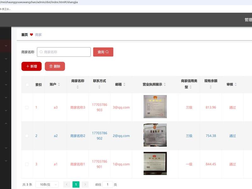Open business license thumbnail for 商家名称1
Viewport: 252px width, 189px height.
pyautogui.click(x=155, y=163)
